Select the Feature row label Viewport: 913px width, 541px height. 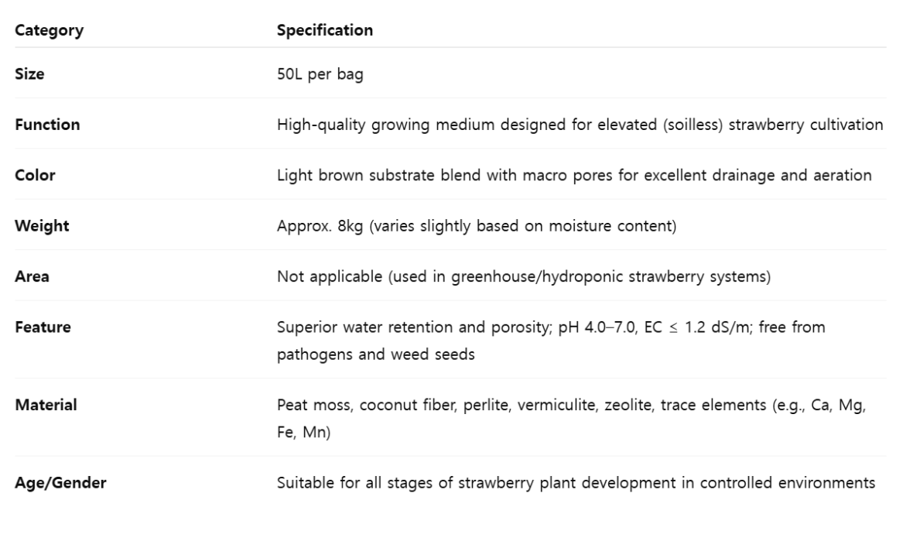click(x=43, y=327)
